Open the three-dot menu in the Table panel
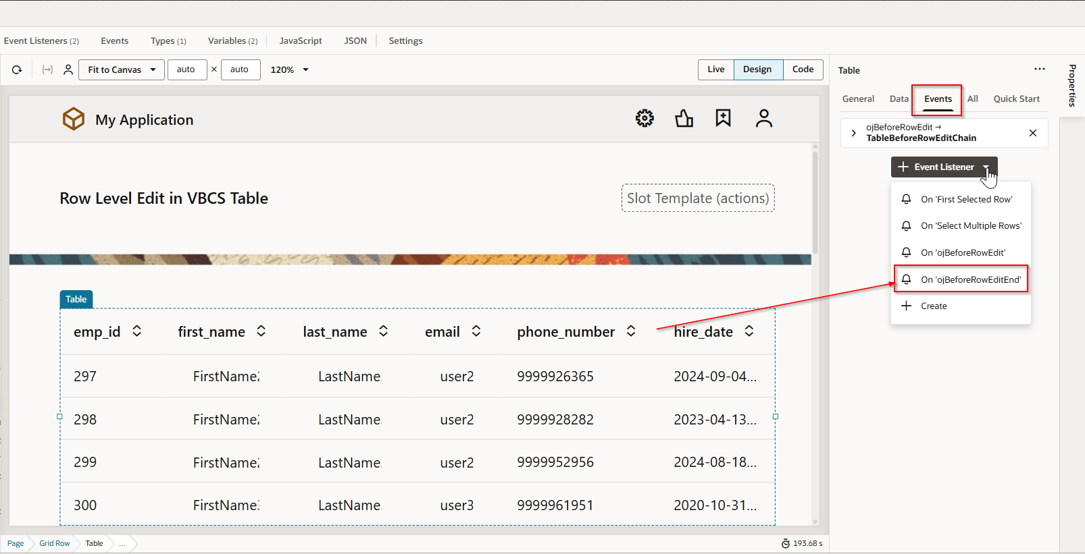This screenshot has height=554, width=1085. (1039, 69)
